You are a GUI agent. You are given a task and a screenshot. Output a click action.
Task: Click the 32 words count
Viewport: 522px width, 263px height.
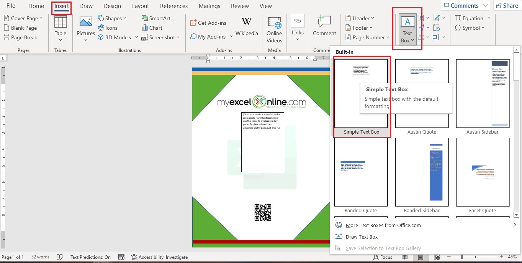pos(40,257)
